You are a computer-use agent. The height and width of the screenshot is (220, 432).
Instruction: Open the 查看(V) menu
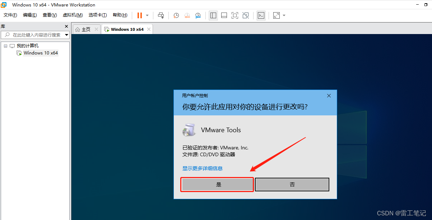point(50,15)
